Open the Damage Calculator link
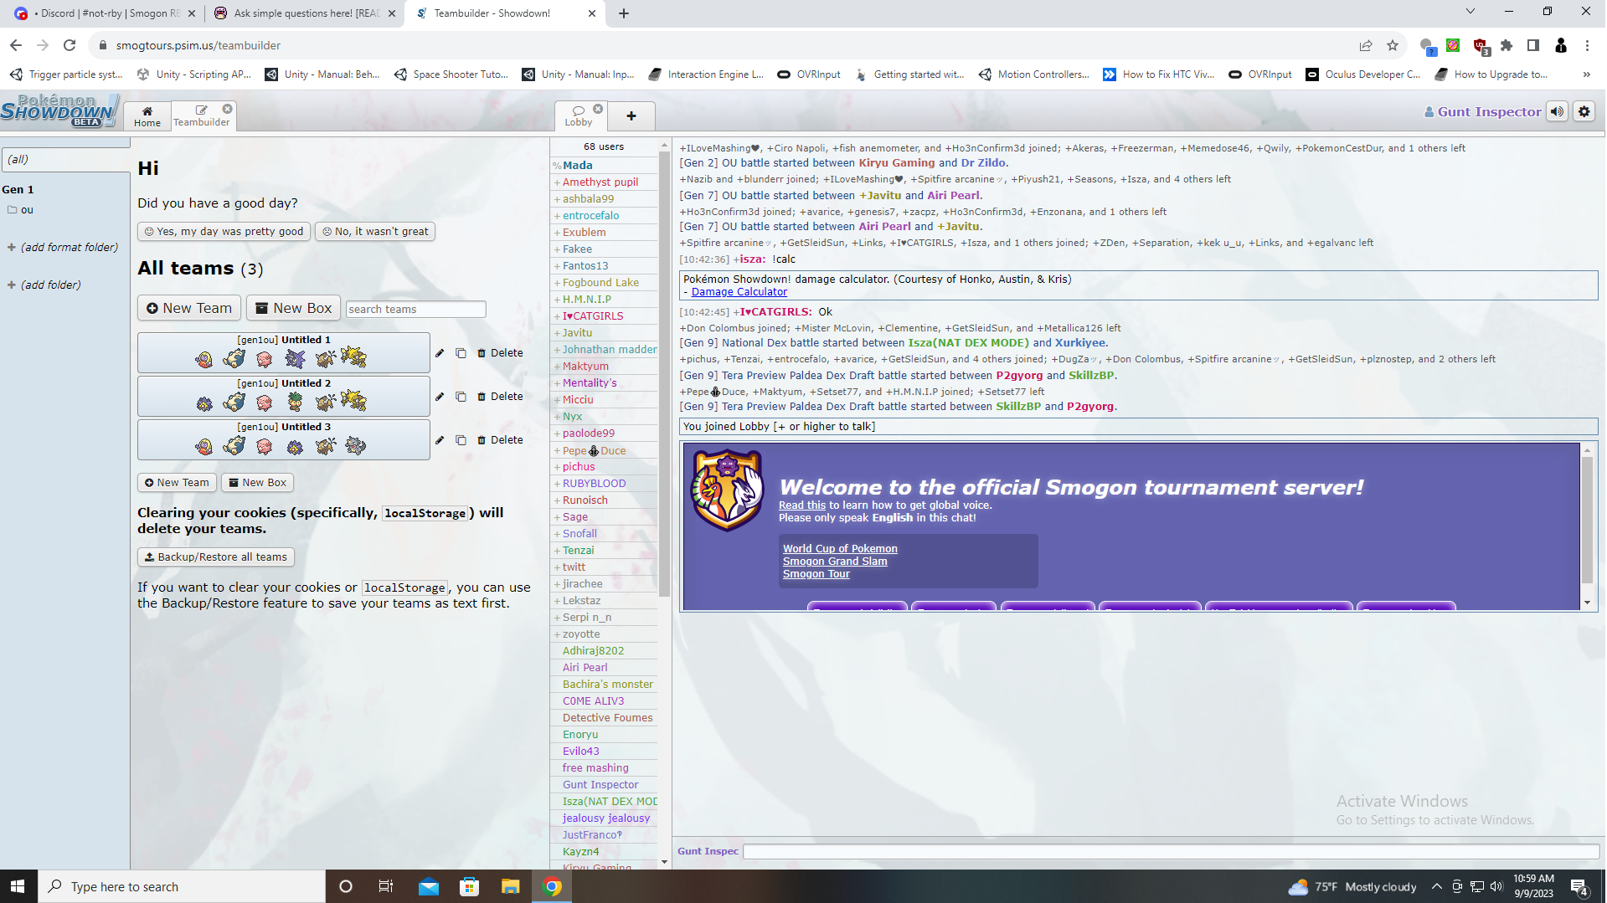Viewport: 1607px width, 903px height. (739, 292)
